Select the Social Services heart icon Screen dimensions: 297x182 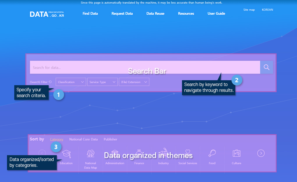[x=188, y=153]
